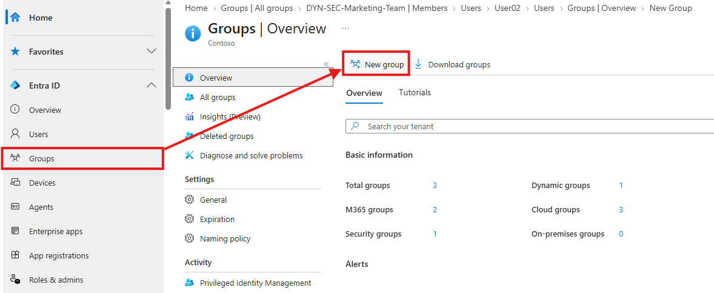Open the ellipsis more options menu
714x293 pixels.
click(x=345, y=29)
